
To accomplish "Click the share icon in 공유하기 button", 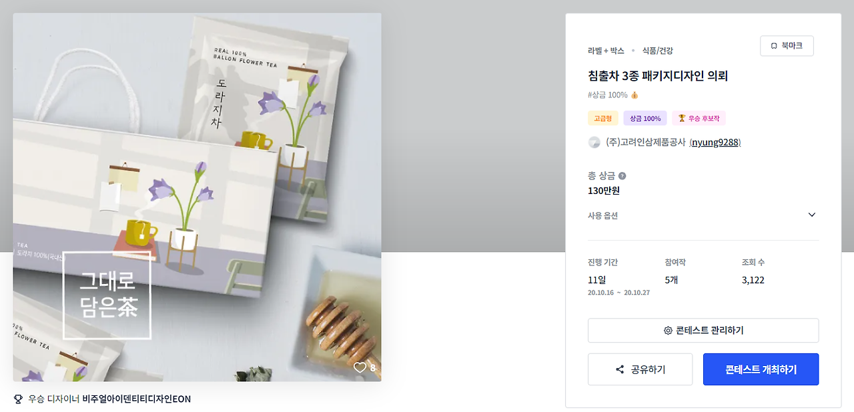I will coord(620,369).
